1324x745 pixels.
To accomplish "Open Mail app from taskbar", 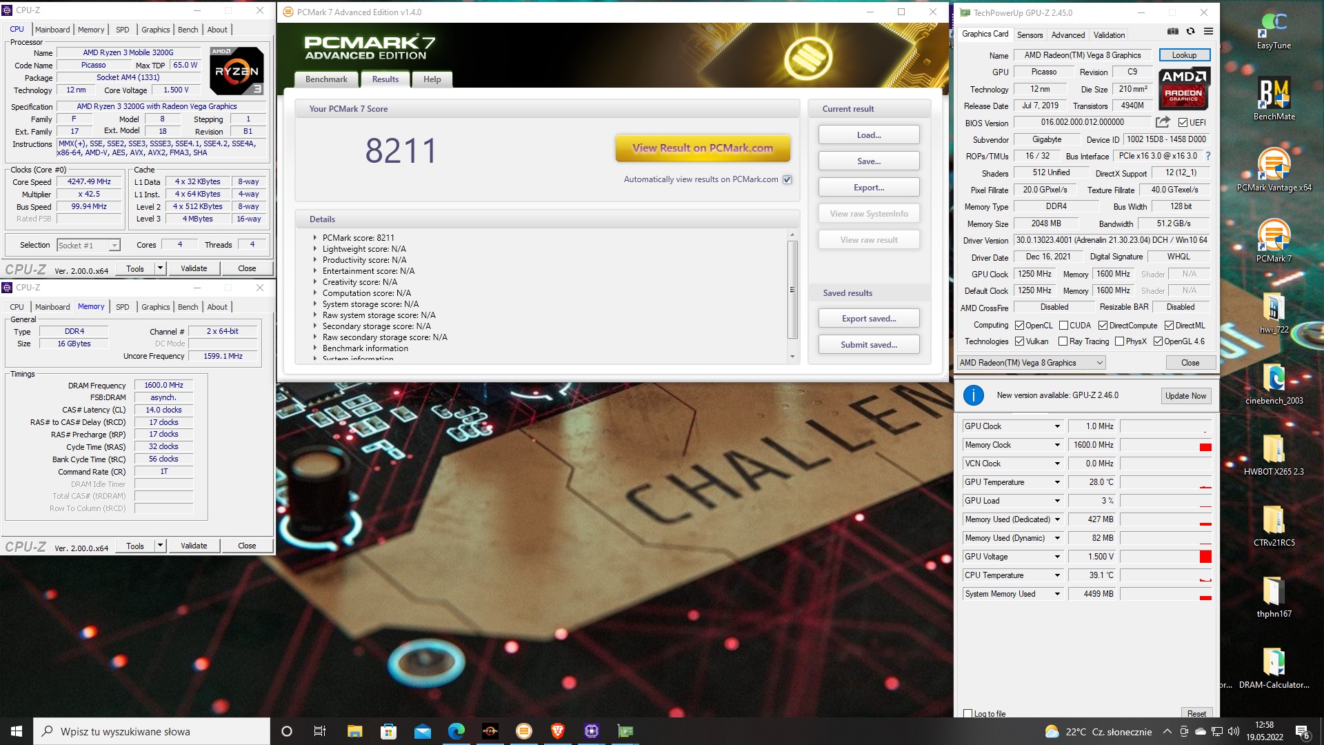I will pyautogui.click(x=422, y=731).
